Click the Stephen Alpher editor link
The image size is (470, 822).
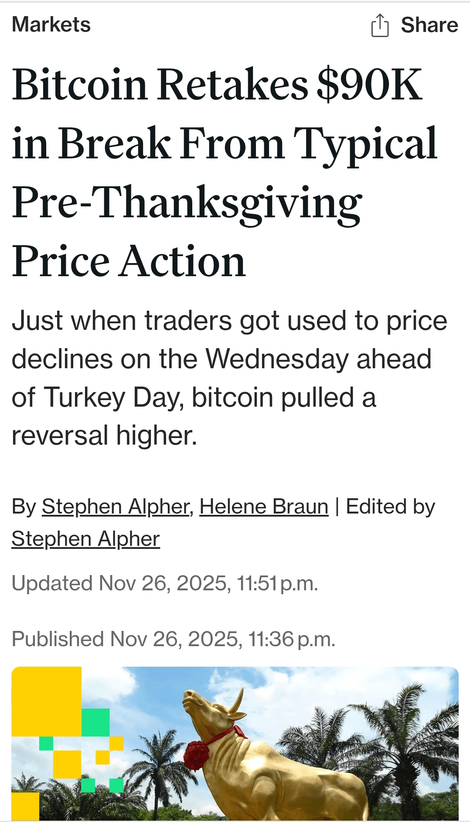click(85, 539)
